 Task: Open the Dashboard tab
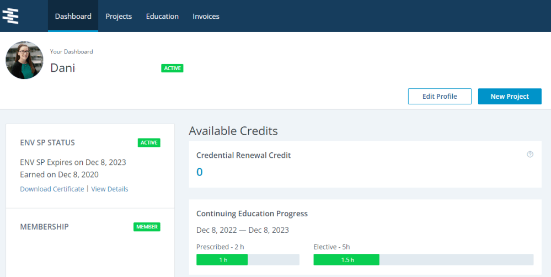click(x=73, y=16)
